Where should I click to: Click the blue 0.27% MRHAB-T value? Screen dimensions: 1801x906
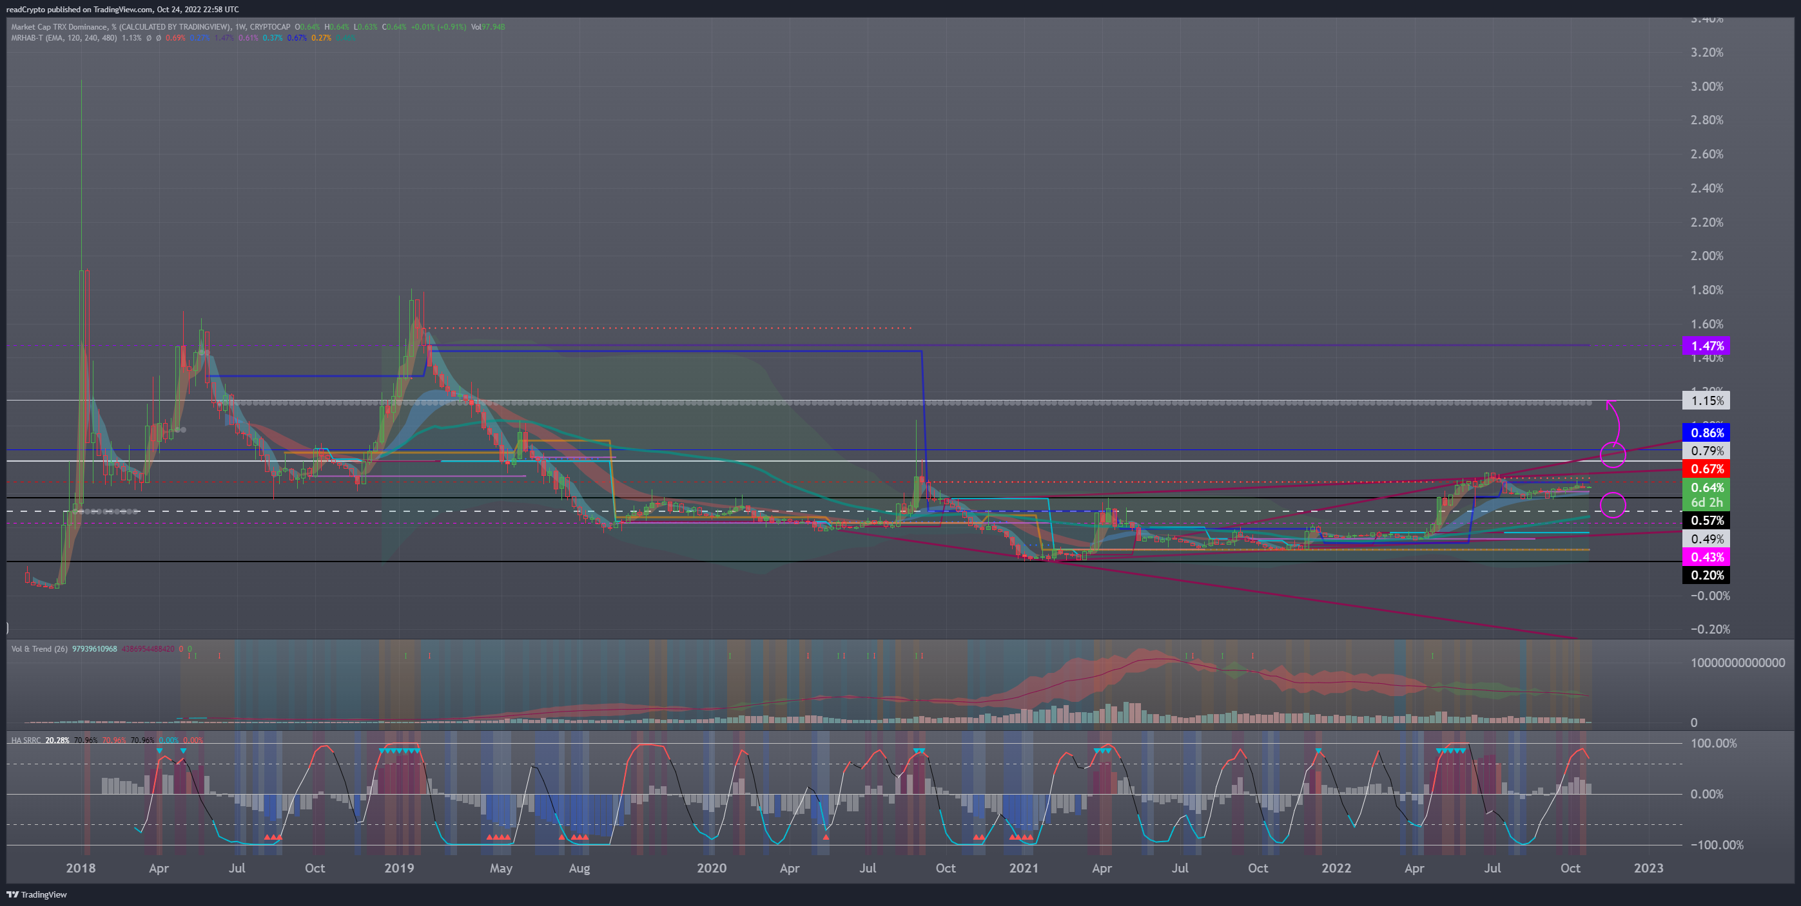[x=199, y=38]
